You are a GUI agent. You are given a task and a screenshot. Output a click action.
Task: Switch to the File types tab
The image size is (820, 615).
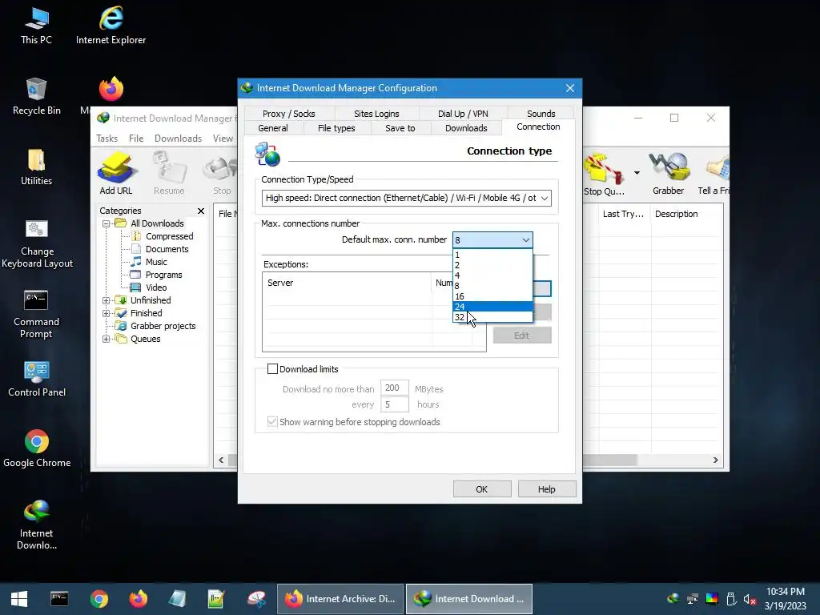click(x=336, y=128)
